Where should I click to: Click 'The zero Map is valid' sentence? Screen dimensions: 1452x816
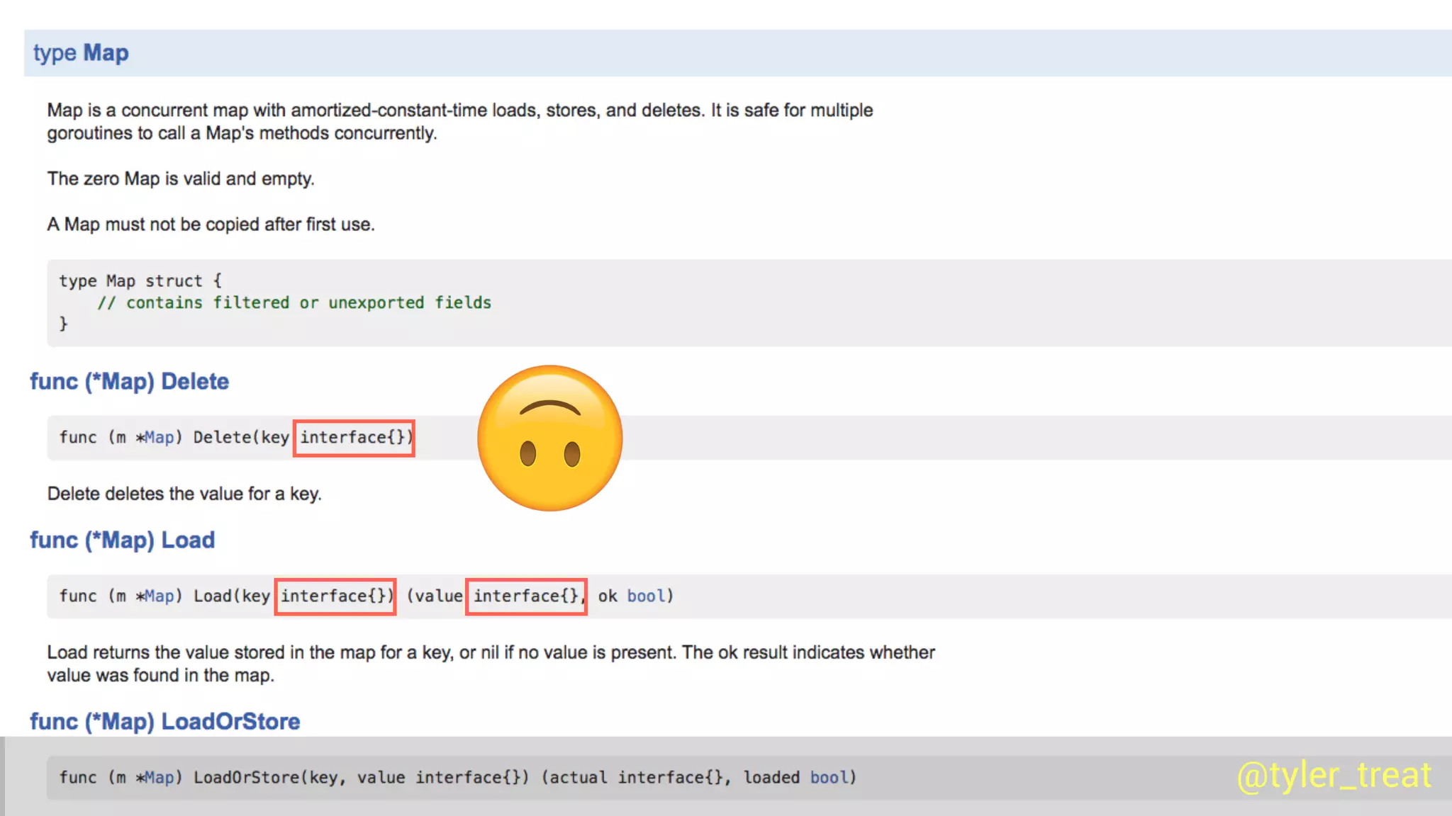[181, 179]
